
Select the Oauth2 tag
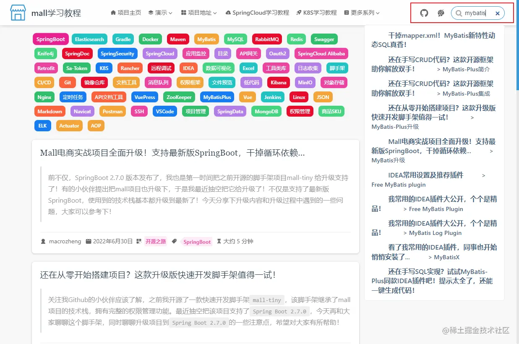277,54
